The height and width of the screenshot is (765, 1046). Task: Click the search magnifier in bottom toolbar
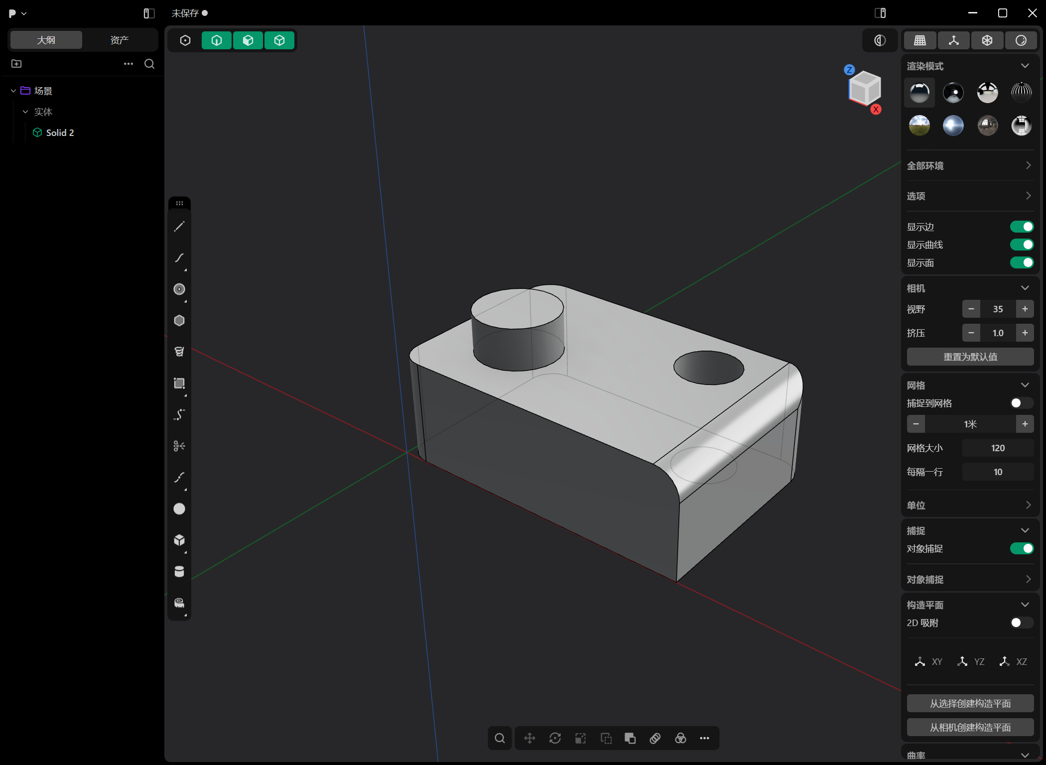[500, 738]
